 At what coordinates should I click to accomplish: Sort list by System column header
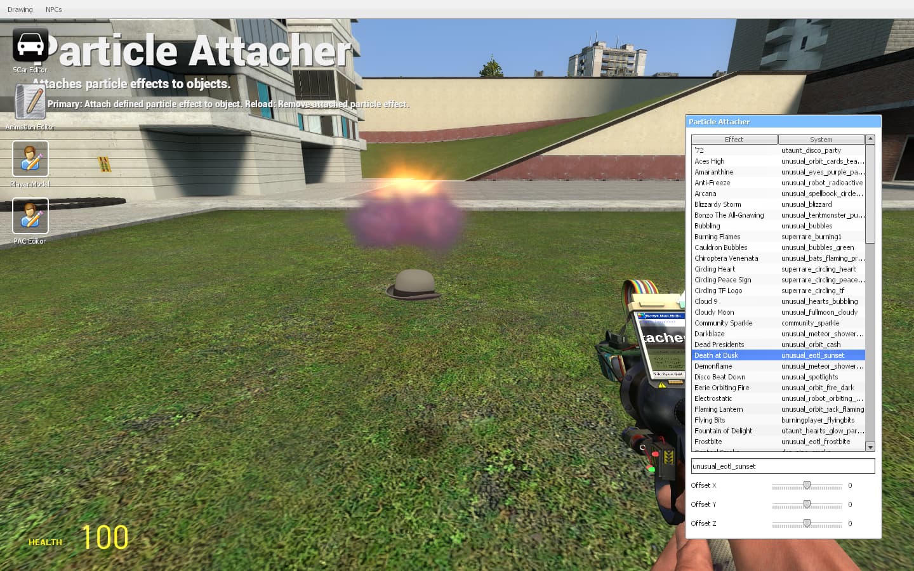[821, 140]
